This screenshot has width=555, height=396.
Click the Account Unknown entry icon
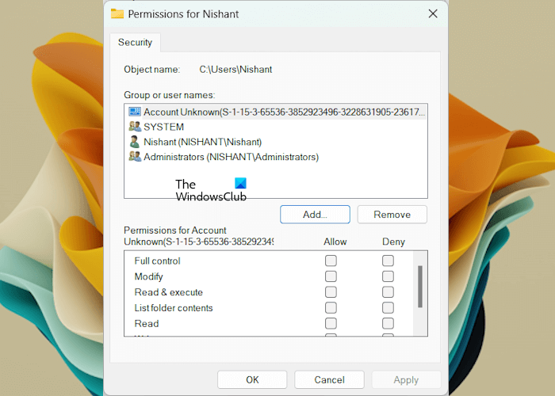pos(135,112)
